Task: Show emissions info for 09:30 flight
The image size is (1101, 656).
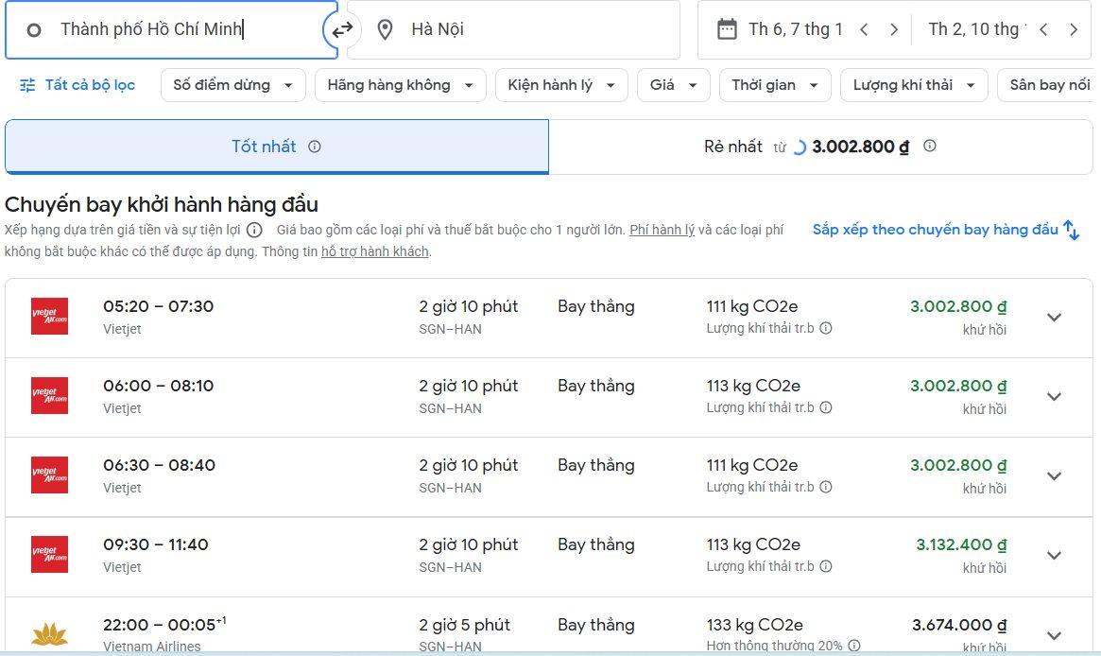Action: [x=826, y=566]
